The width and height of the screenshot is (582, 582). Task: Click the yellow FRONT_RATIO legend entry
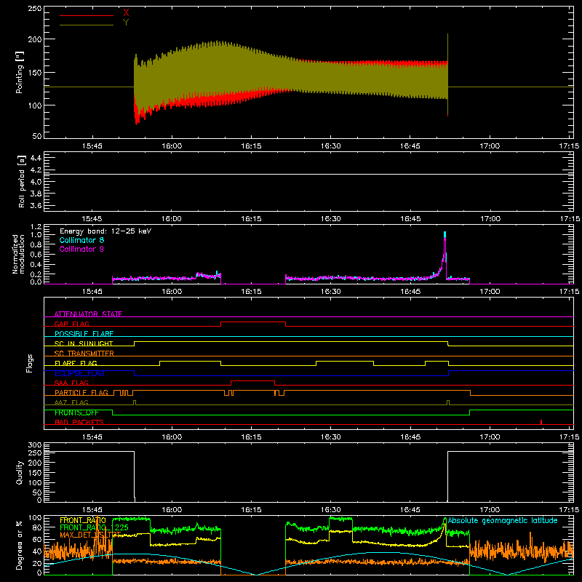[83, 520]
